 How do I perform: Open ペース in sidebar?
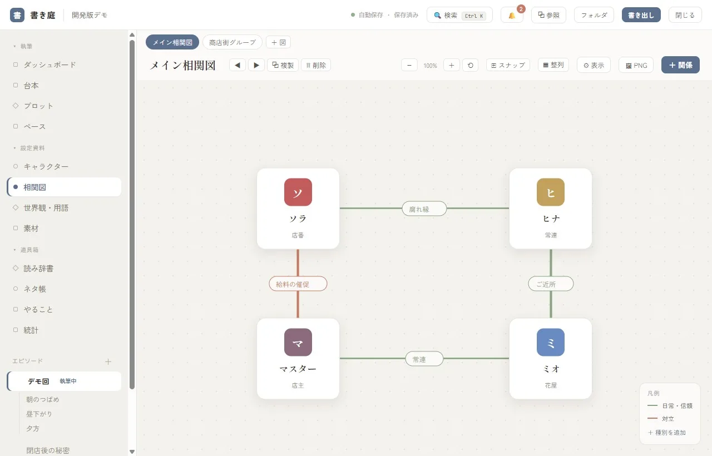click(64, 126)
